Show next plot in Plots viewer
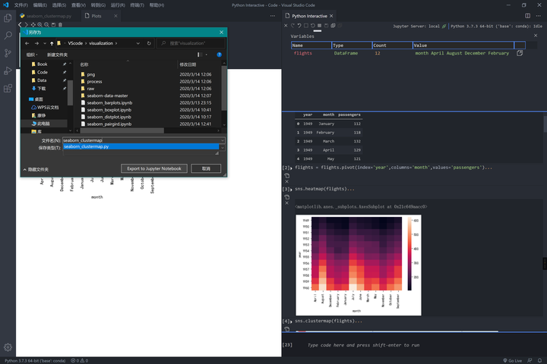Screen dimensions: 547x364 point(26,25)
